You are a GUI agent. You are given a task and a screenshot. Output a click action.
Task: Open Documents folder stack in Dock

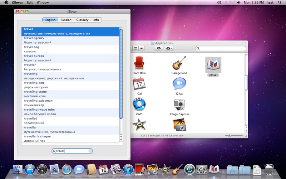(245, 170)
